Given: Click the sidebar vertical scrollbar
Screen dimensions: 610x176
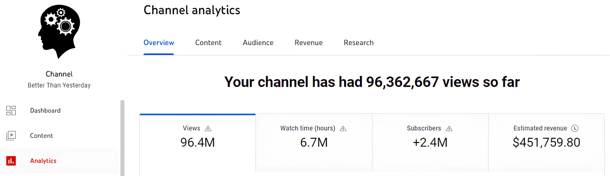Looking at the screenshot, I should [122, 138].
